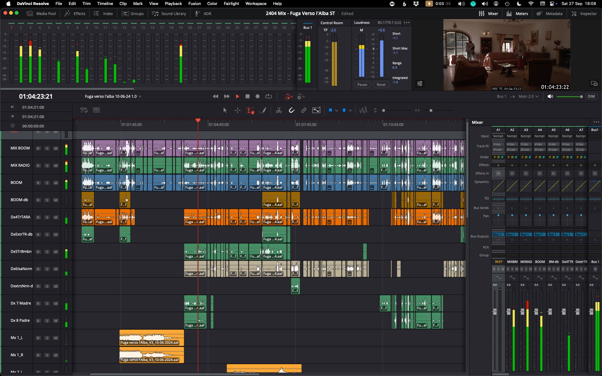Toggle snapping magnet icon
The width and height of the screenshot is (602, 376).
coord(292,110)
